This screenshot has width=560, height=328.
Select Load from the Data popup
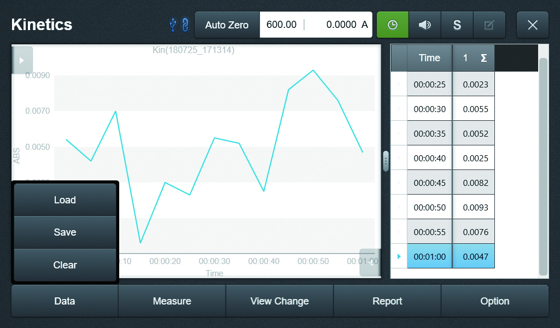tap(65, 200)
